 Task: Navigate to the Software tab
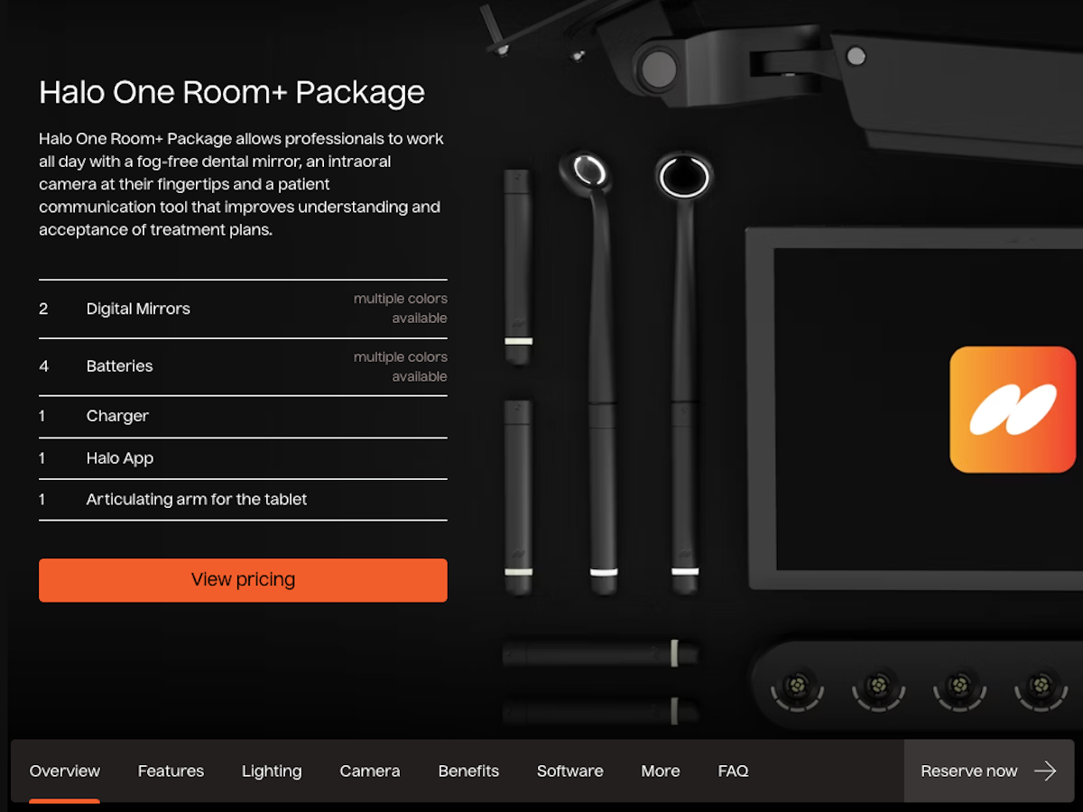pos(570,770)
